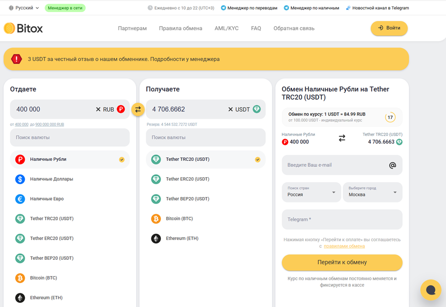Select Tether ERC20 (USDT) in Получаете list

(x=206, y=179)
